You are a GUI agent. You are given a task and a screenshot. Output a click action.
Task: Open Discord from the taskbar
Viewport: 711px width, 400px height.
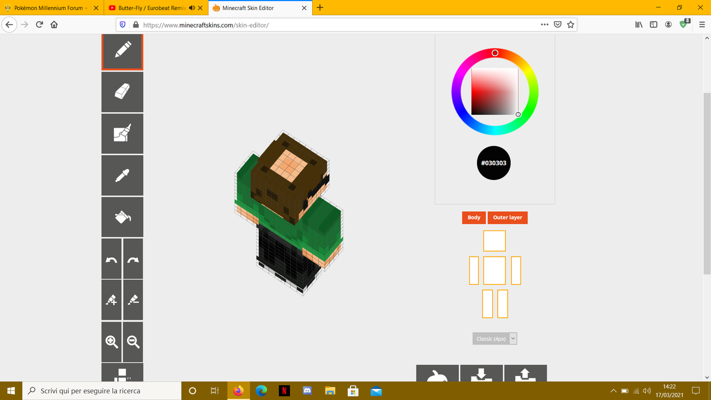pyautogui.click(x=307, y=391)
